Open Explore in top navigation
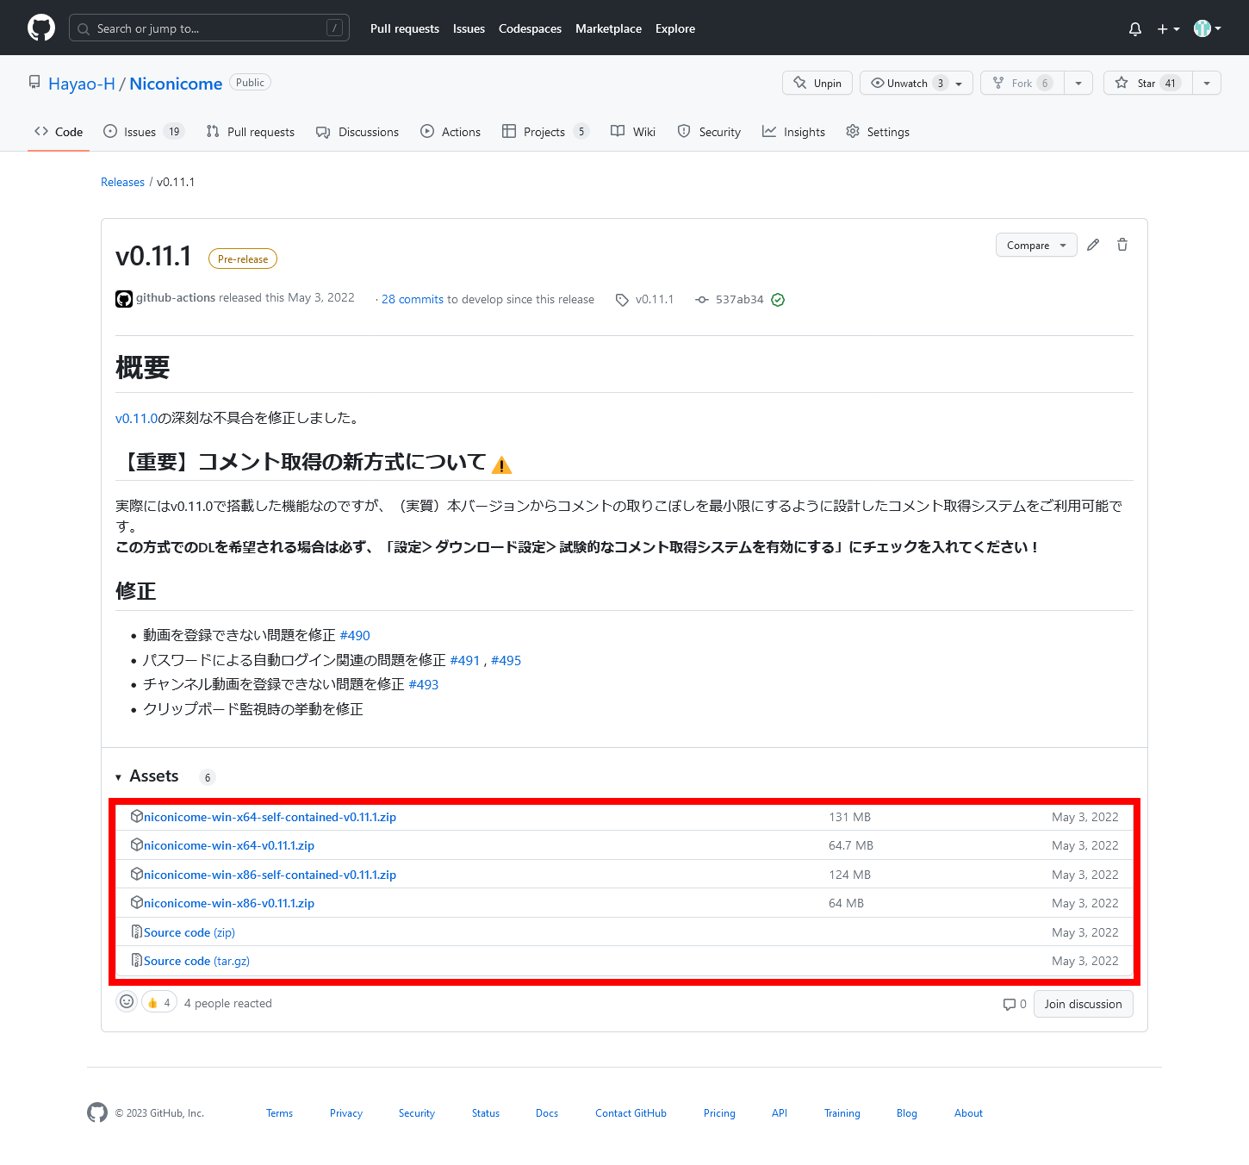Screen dimensions: 1249x1165 click(x=675, y=28)
